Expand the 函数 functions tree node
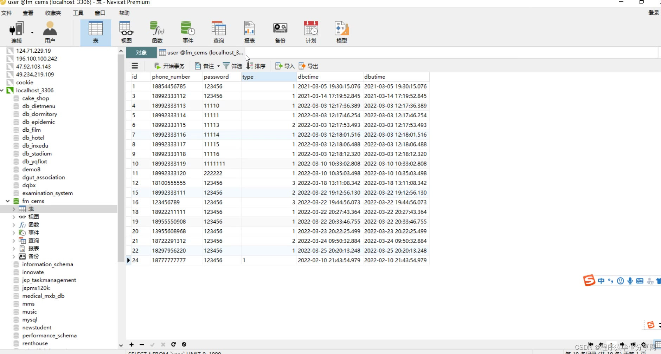The height and width of the screenshot is (354, 661). [14, 225]
